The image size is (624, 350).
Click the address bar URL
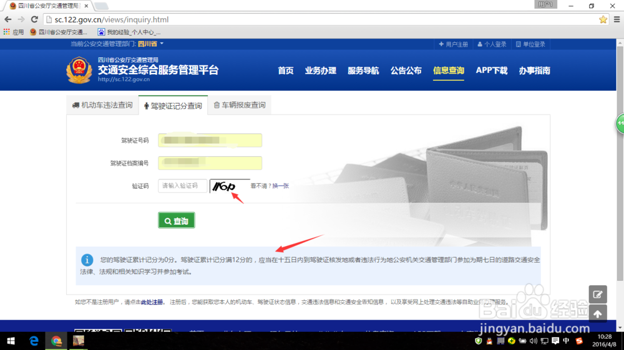[112, 19]
